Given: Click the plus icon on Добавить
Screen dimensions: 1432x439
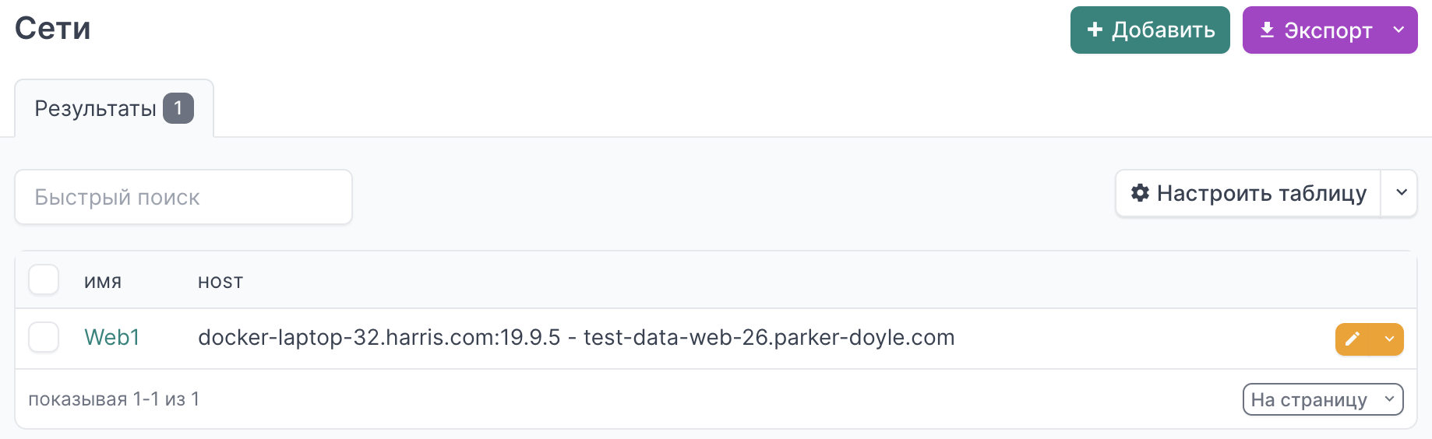Looking at the screenshot, I should [1095, 30].
